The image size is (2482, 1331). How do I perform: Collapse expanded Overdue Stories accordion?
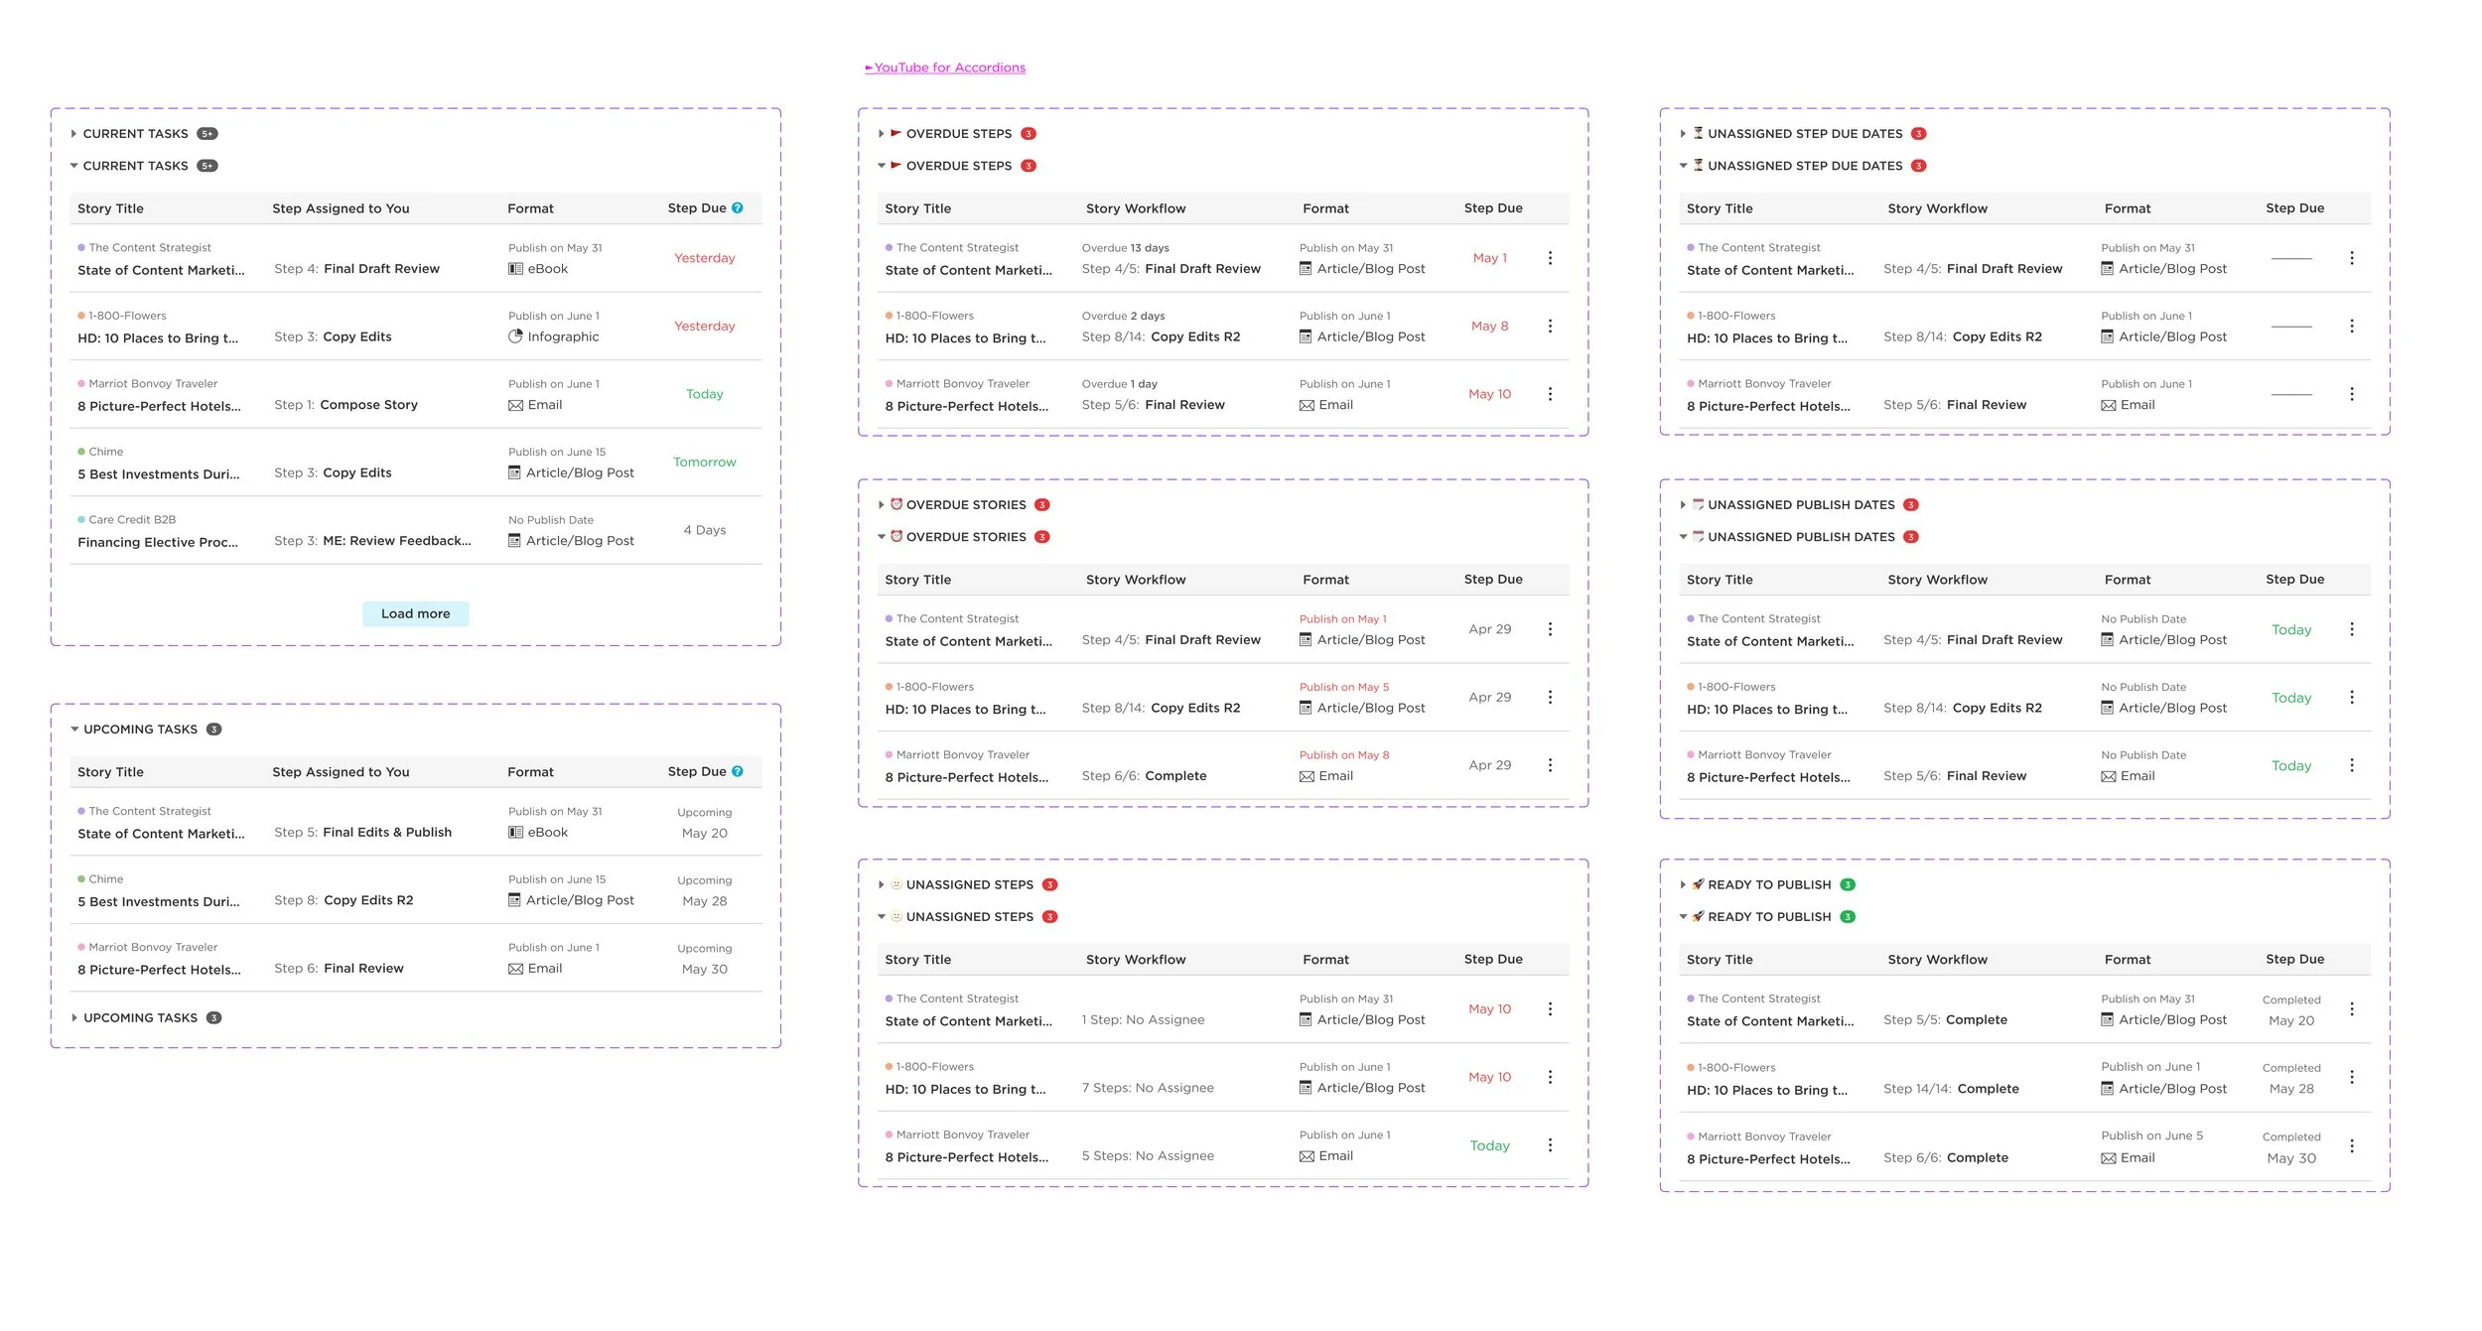(881, 537)
